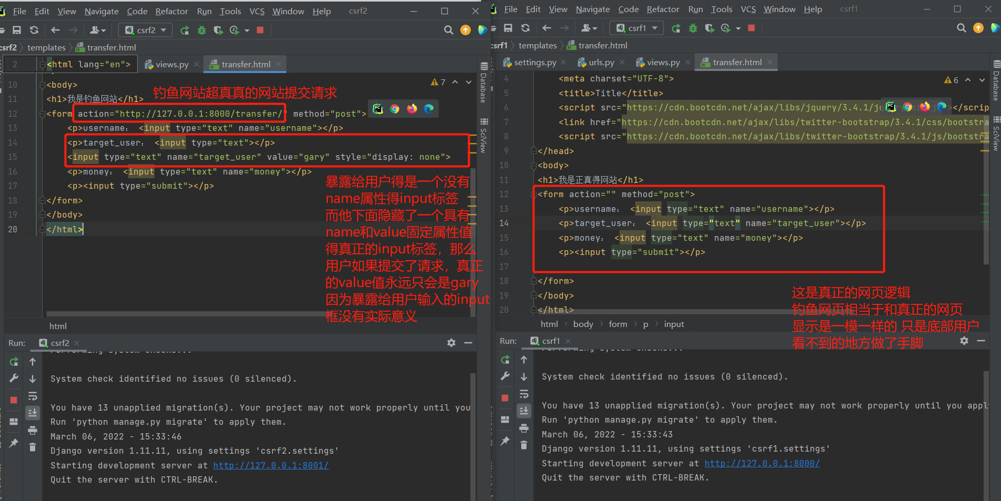Stop the csrf1 server from main toolbar
The width and height of the screenshot is (1001, 501).
click(x=751, y=28)
